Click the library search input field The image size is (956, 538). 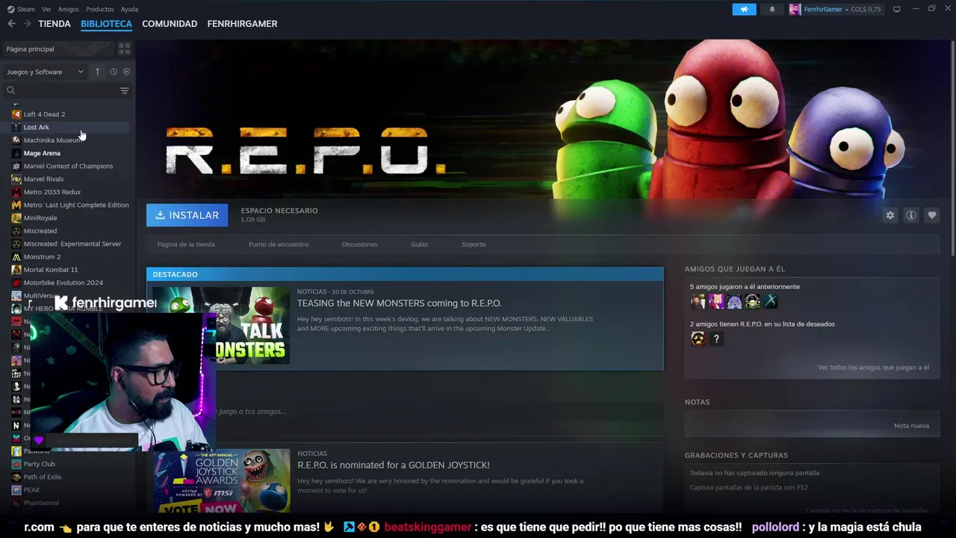point(66,90)
